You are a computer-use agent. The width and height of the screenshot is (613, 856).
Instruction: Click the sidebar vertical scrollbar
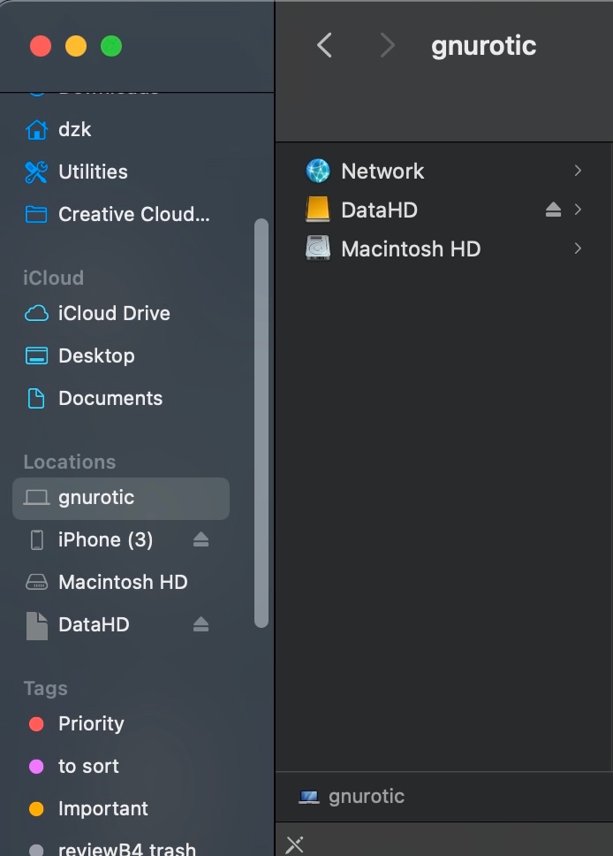(x=261, y=424)
